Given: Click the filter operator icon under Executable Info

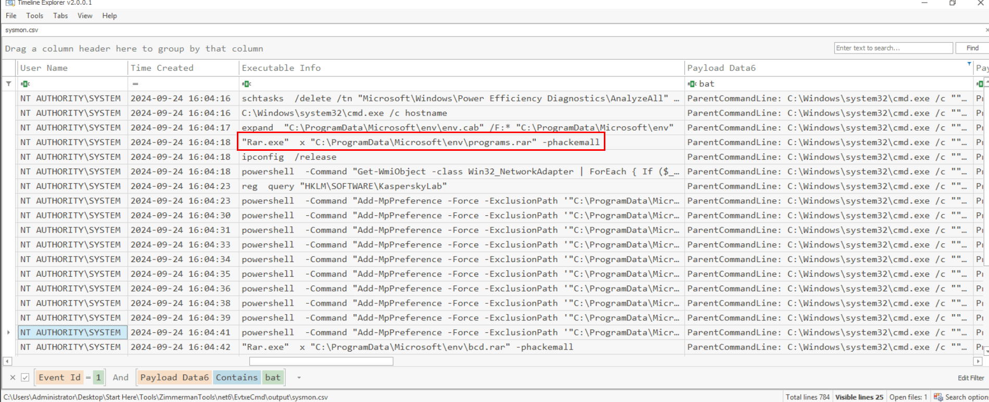Looking at the screenshot, I should 247,84.
